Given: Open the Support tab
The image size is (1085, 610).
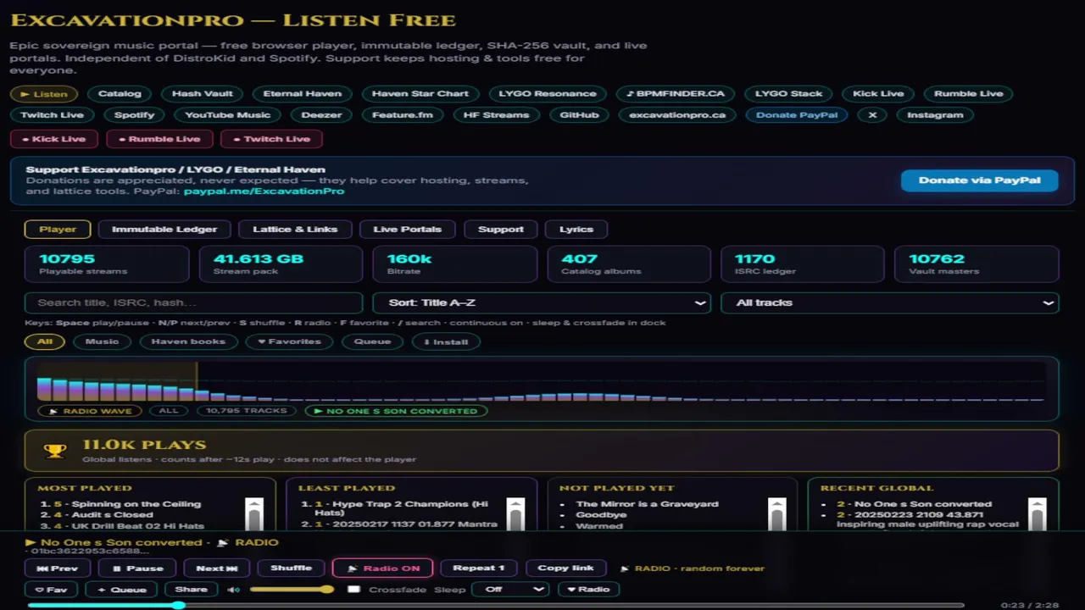Looking at the screenshot, I should pos(500,229).
